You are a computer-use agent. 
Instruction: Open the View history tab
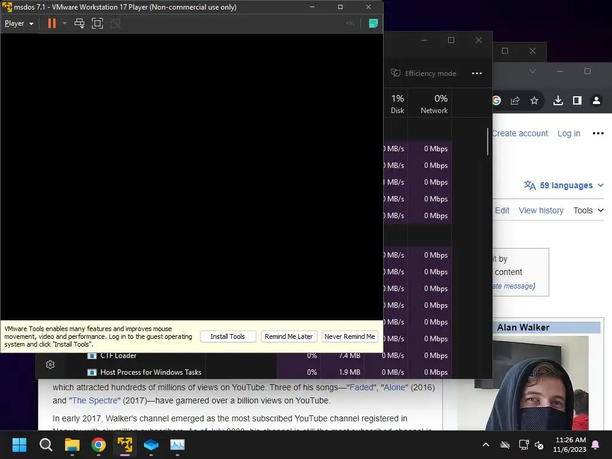point(541,210)
